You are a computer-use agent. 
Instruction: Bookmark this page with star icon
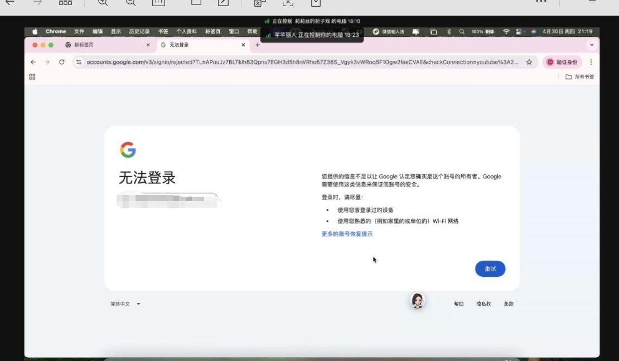[x=529, y=62]
